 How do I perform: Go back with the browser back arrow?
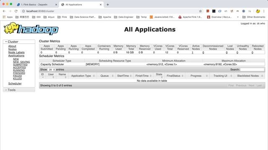click(4, 11)
